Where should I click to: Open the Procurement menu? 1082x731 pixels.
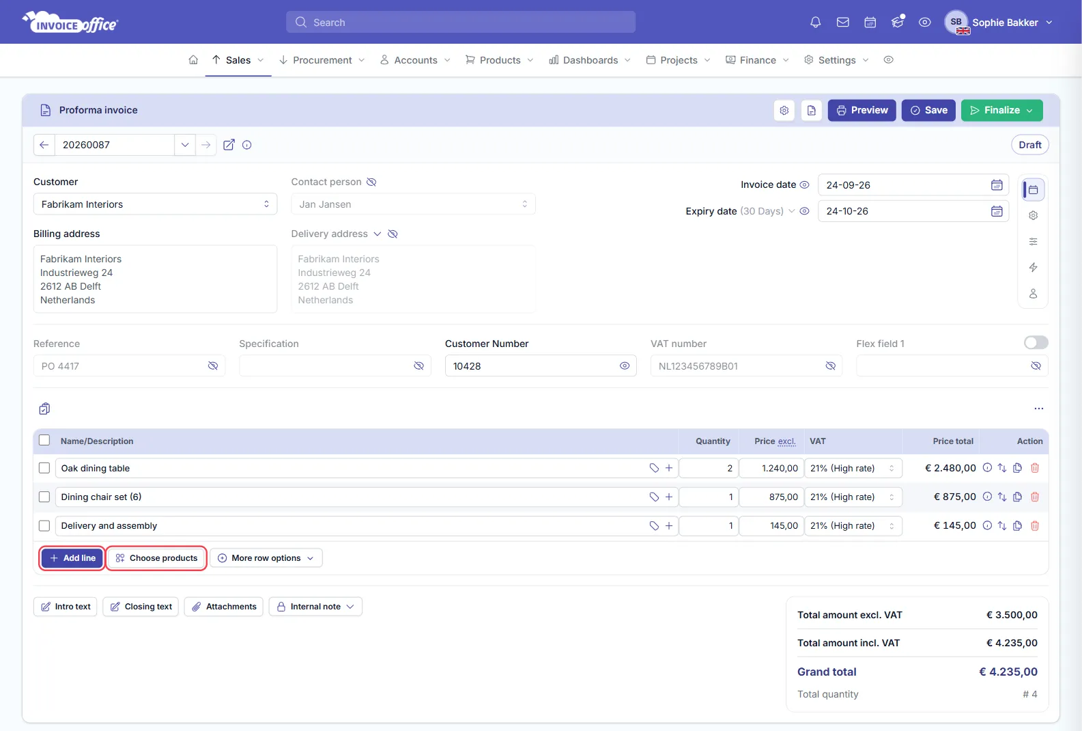pos(322,60)
